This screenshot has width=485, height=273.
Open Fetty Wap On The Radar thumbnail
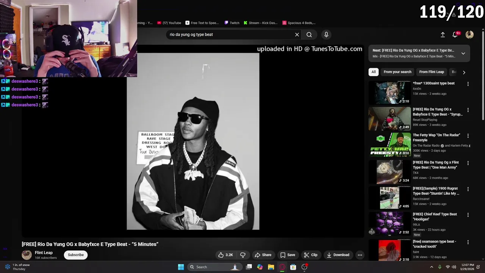(390, 144)
